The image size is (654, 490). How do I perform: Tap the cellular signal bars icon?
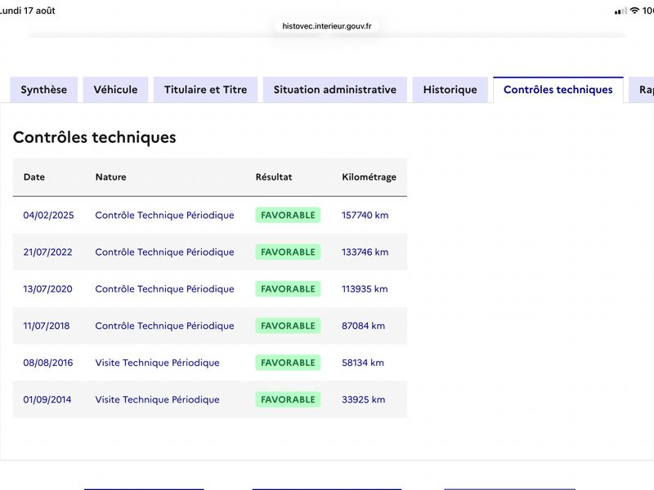[x=620, y=11]
